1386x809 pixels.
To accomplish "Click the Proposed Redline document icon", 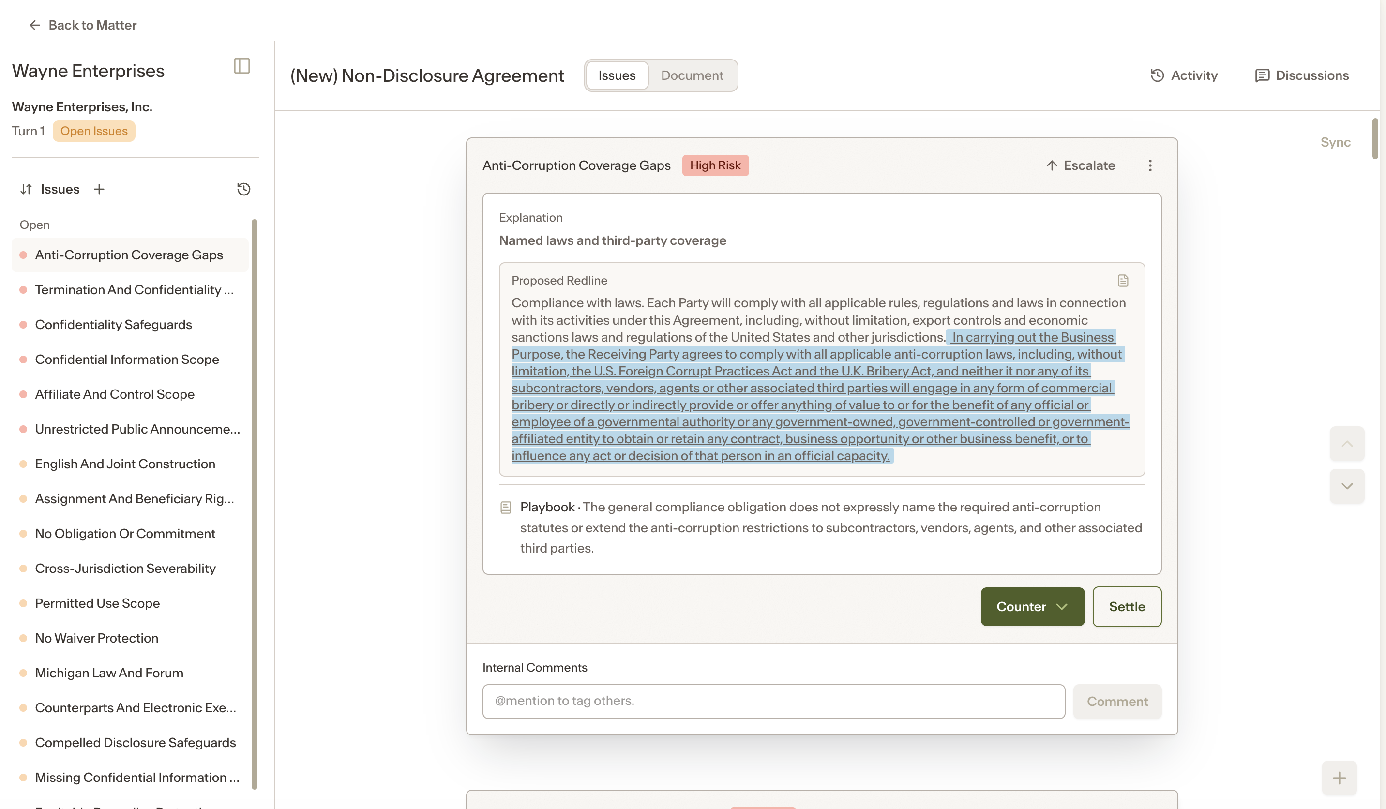I will click(x=1123, y=281).
